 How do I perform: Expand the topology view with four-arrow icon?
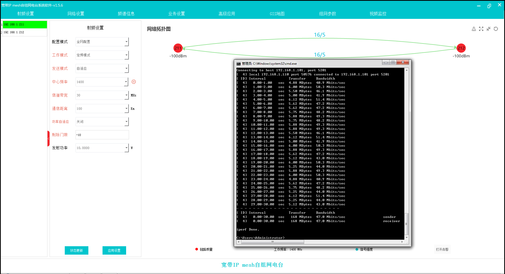coord(481,29)
